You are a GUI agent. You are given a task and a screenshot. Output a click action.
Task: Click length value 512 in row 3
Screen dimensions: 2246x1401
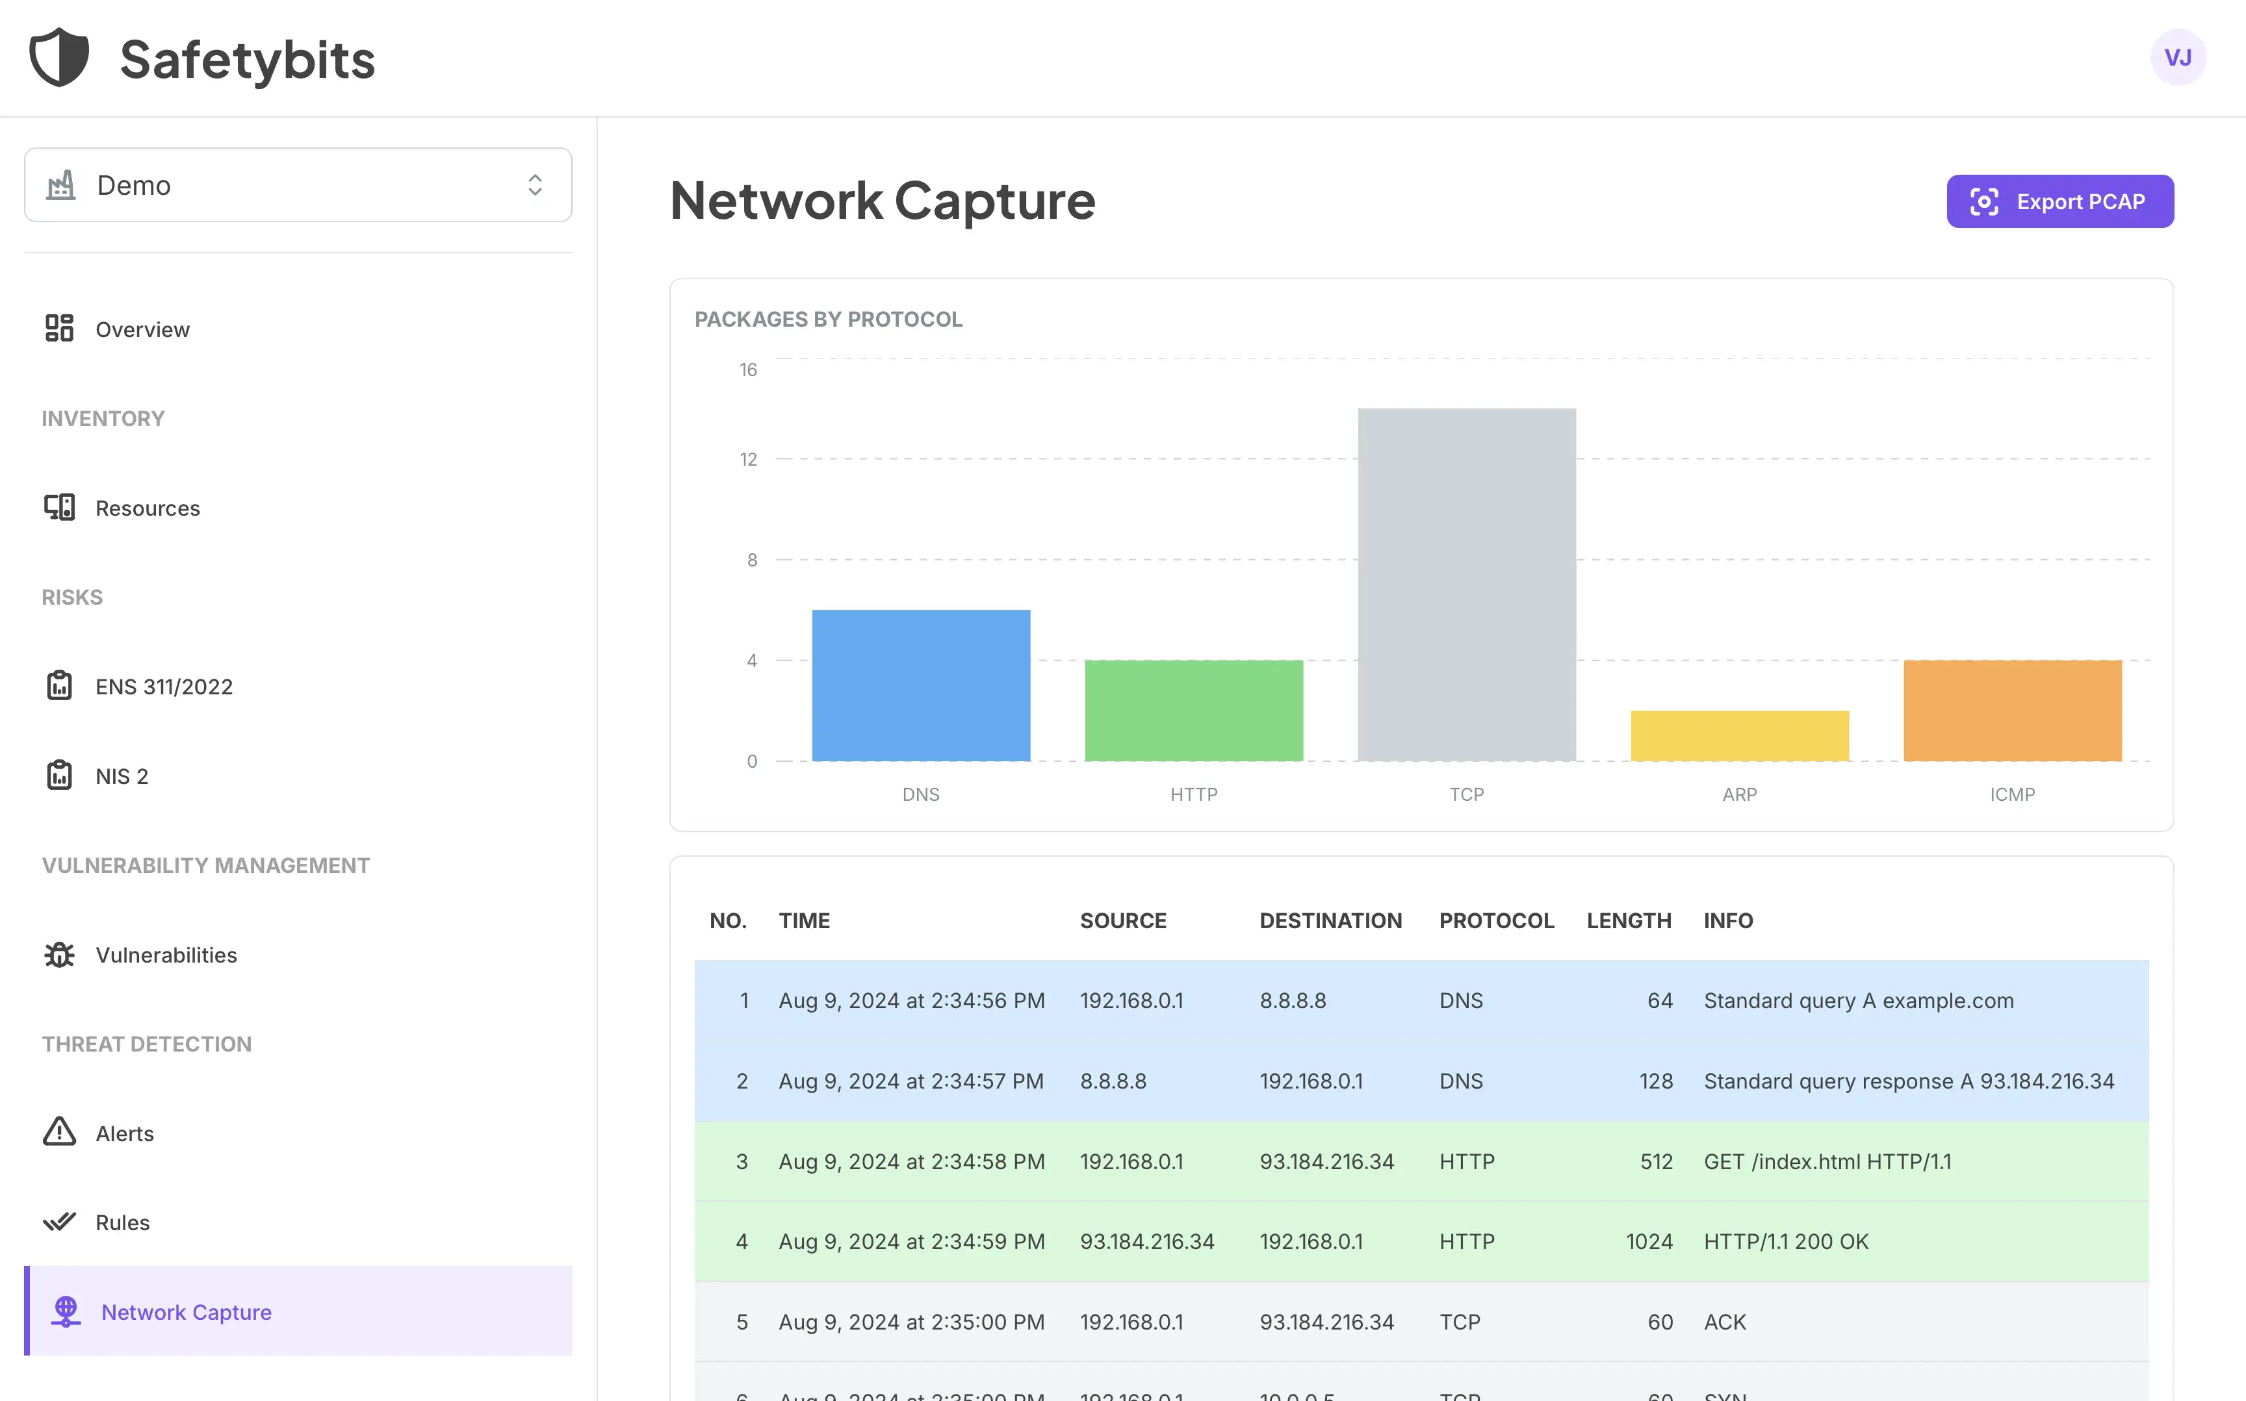[x=1657, y=1162]
